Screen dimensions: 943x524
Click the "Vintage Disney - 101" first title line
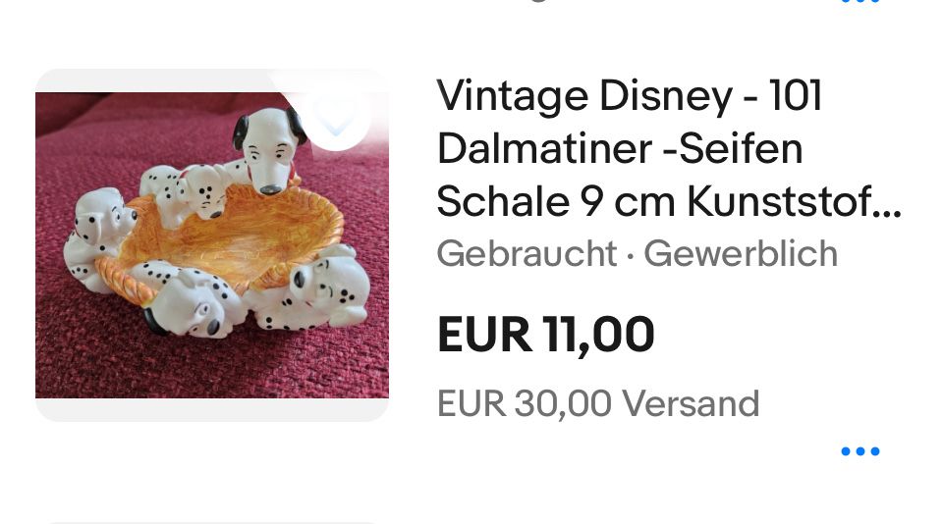click(x=629, y=96)
